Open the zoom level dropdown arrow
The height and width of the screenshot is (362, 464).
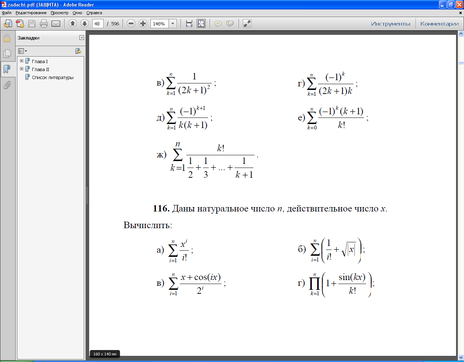173,24
